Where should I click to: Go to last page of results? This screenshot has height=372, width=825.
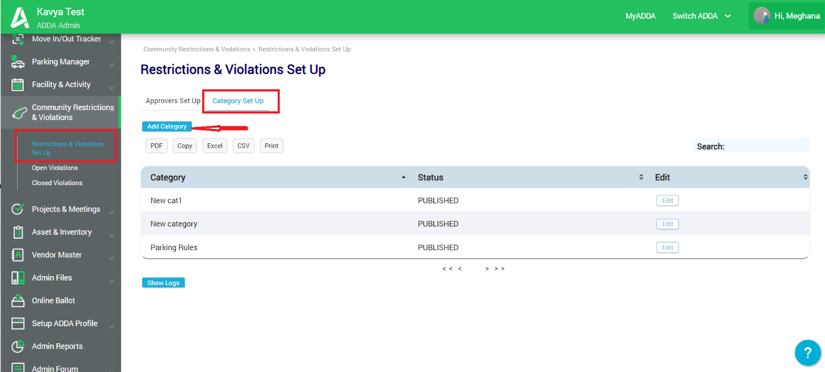[x=499, y=269]
